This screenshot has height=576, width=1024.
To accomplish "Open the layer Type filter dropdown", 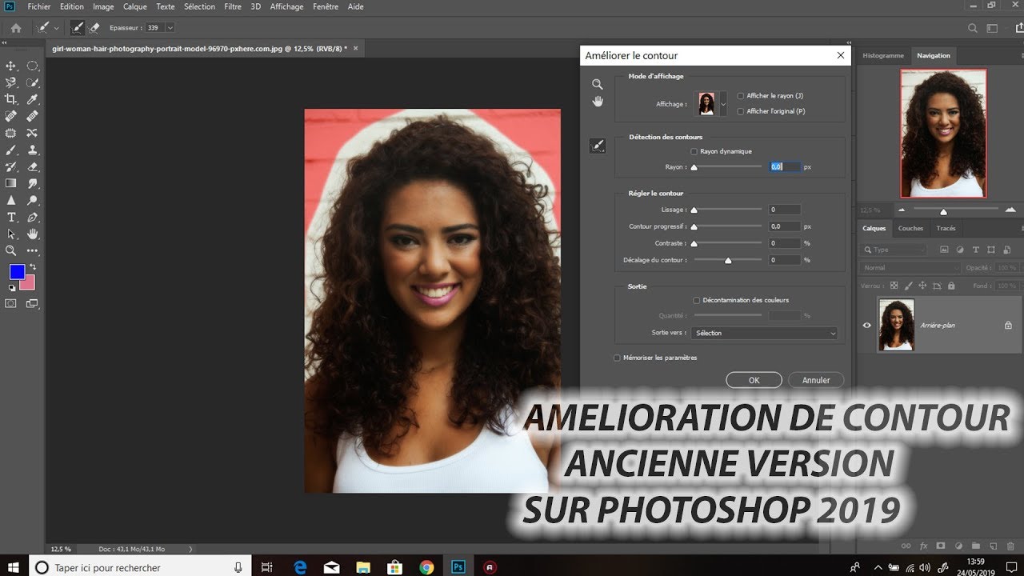I will pos(894,250).
